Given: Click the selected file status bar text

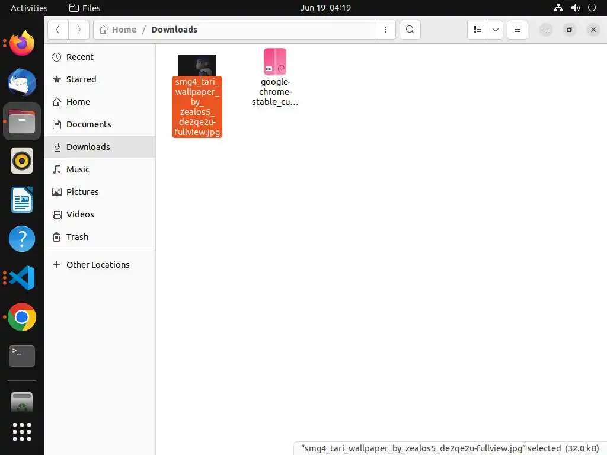Looking at the screenshot, I should coord(451,448).
